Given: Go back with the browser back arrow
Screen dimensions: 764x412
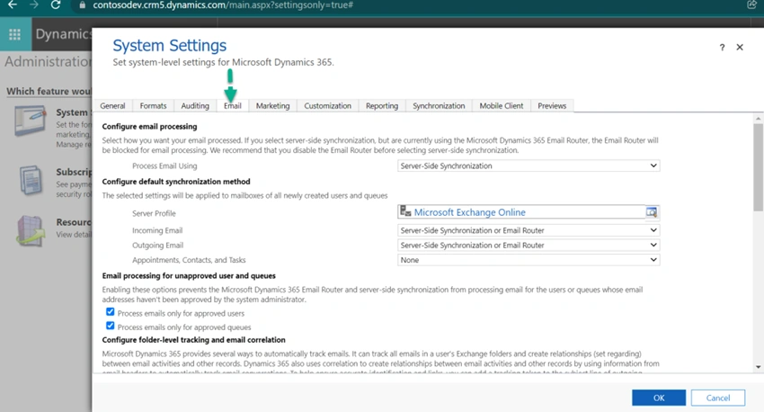Looking at the screenshot, I should (13, 4).
